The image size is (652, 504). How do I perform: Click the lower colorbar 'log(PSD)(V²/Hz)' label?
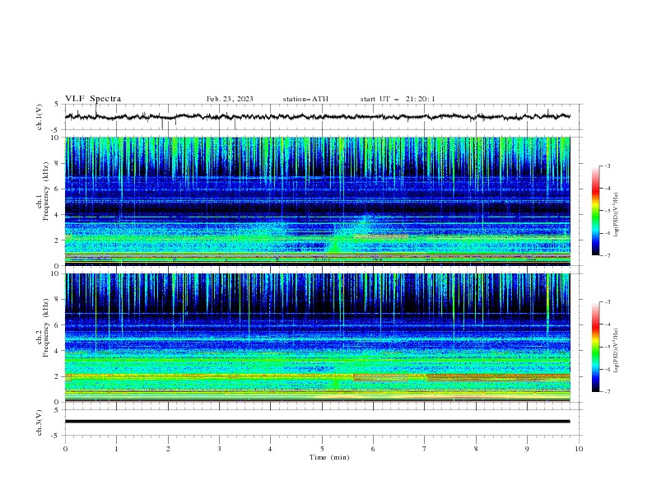click(617, 351)
